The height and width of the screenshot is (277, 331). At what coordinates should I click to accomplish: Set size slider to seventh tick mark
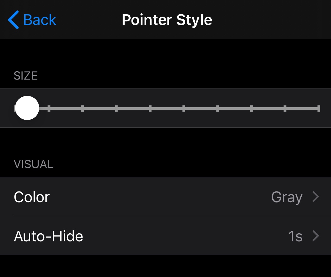(x=218, y=108)
